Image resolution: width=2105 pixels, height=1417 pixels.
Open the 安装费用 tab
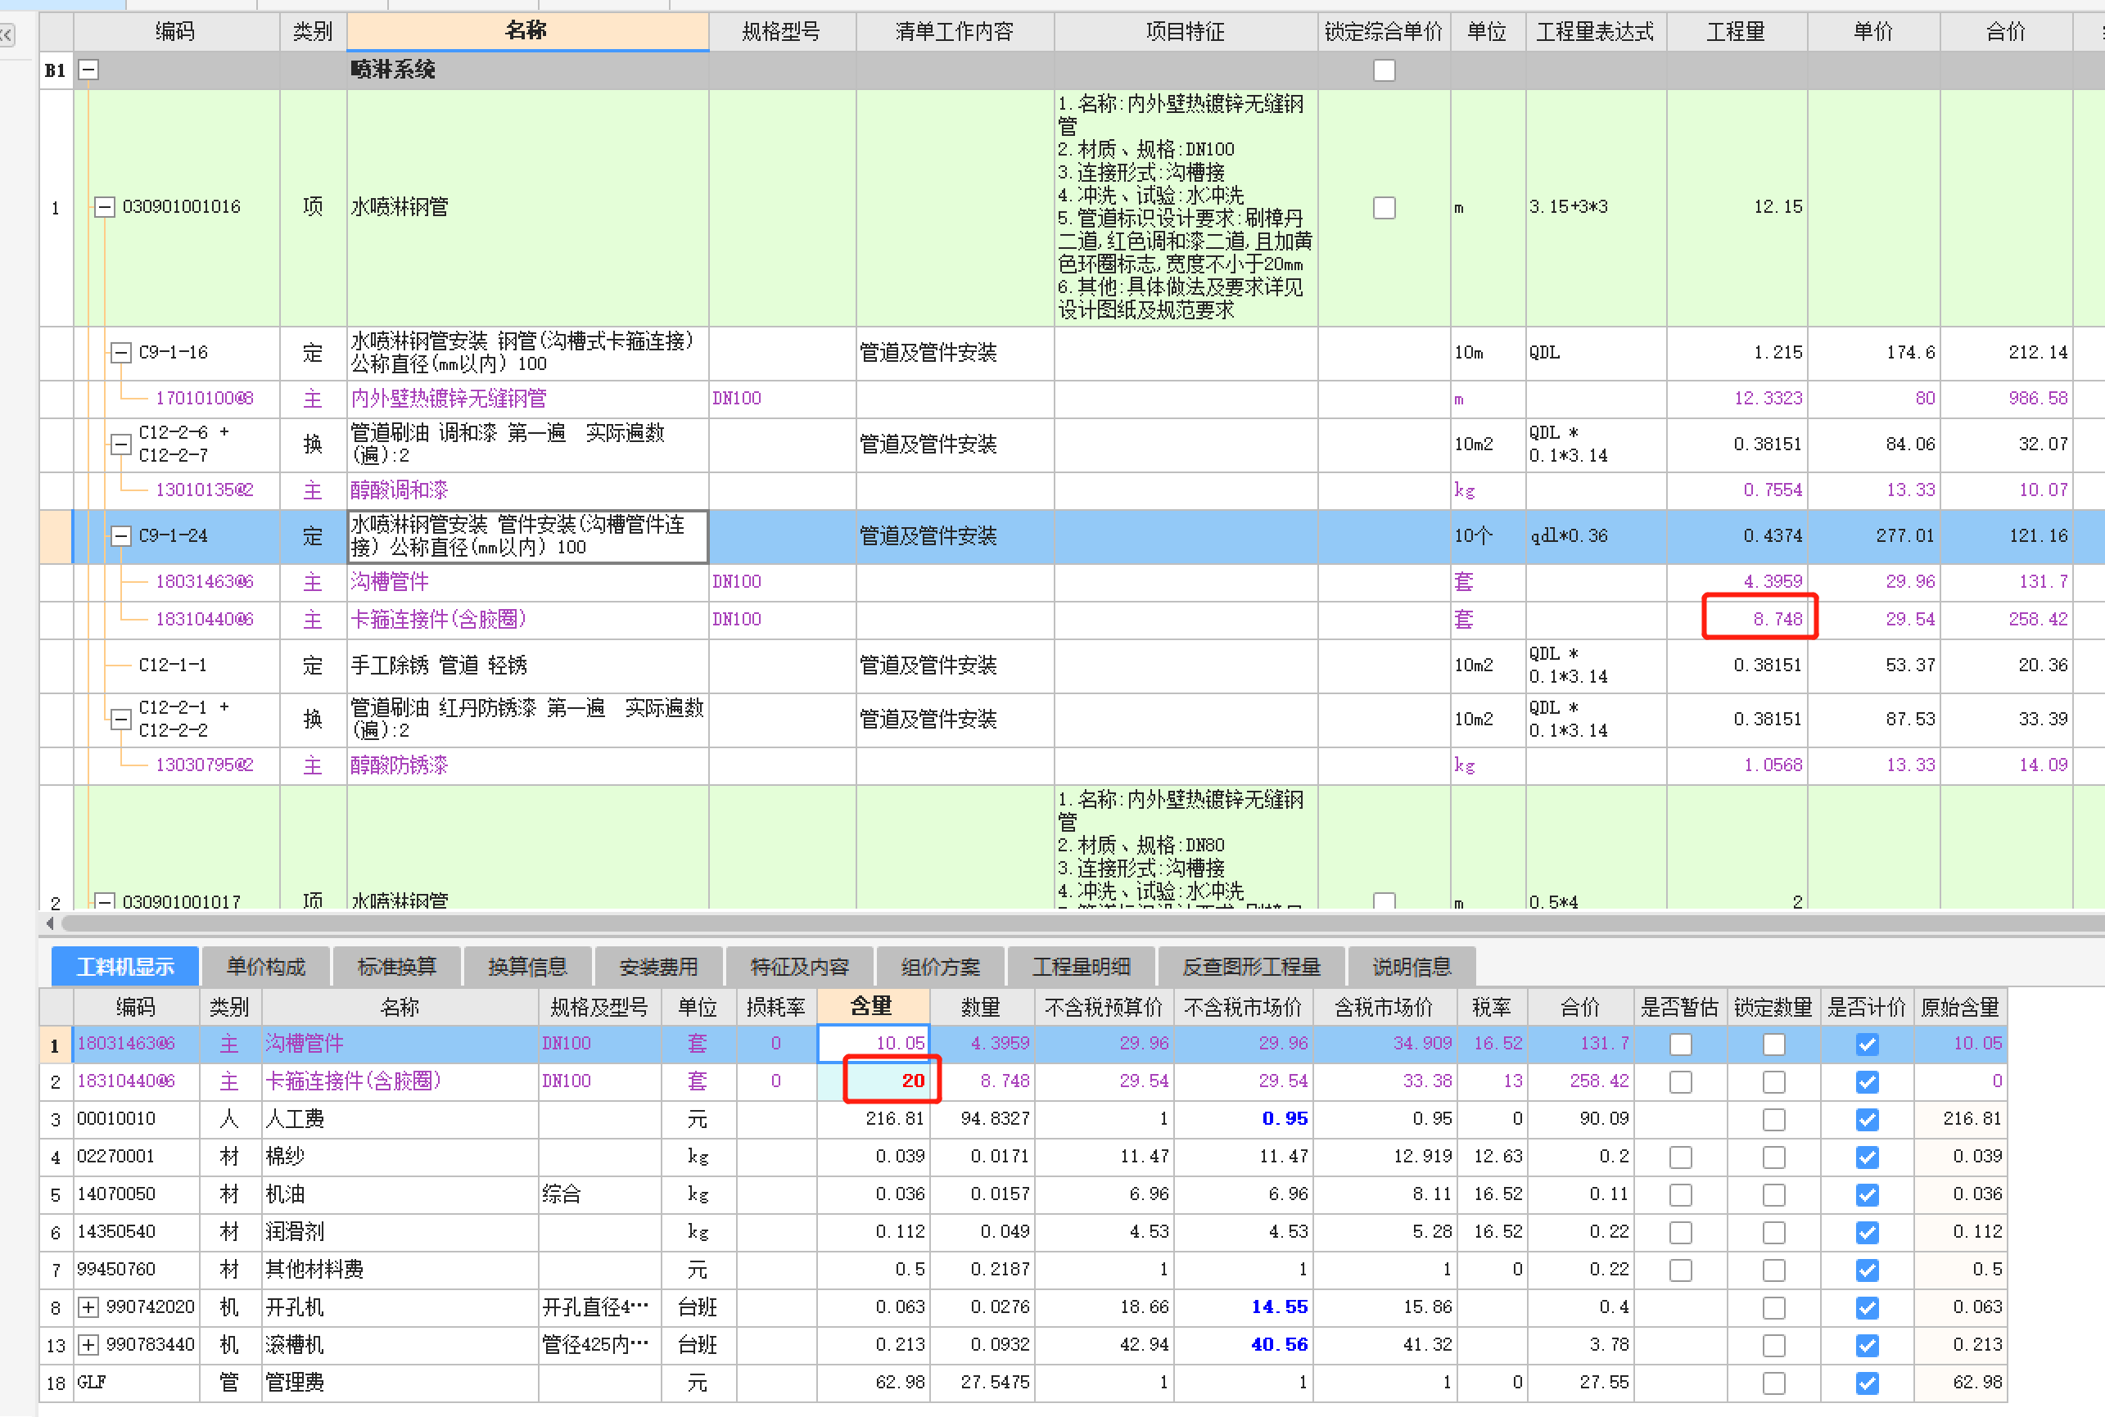click(x=659, y=966)
